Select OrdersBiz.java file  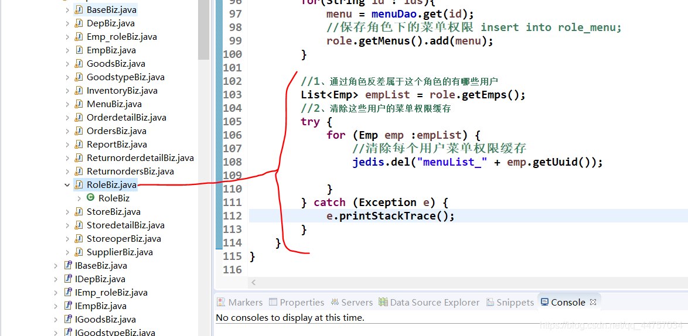point(116,132)
